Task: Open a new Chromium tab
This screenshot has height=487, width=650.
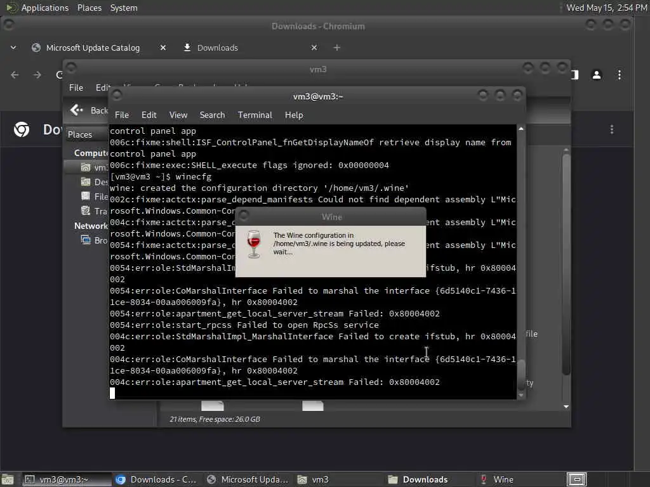Action: (336, 48)
